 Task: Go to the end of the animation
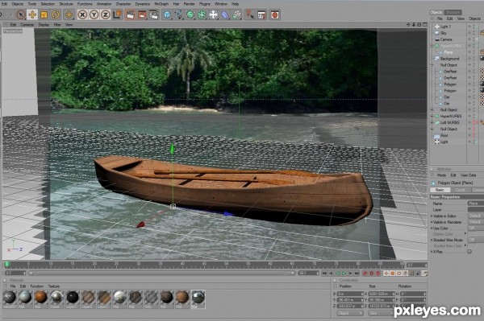[x=357, y=273]
